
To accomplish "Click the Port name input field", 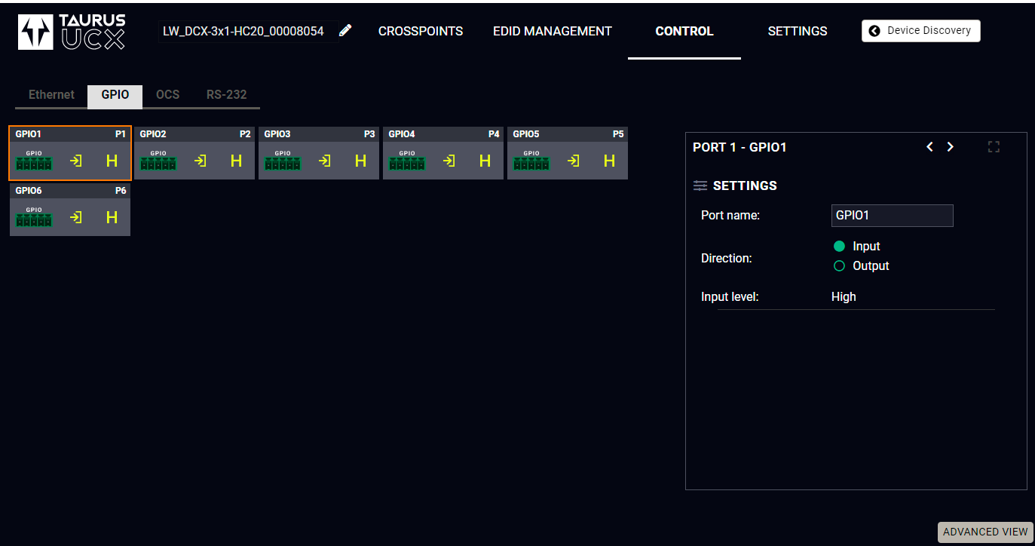I will pos(892,216).
